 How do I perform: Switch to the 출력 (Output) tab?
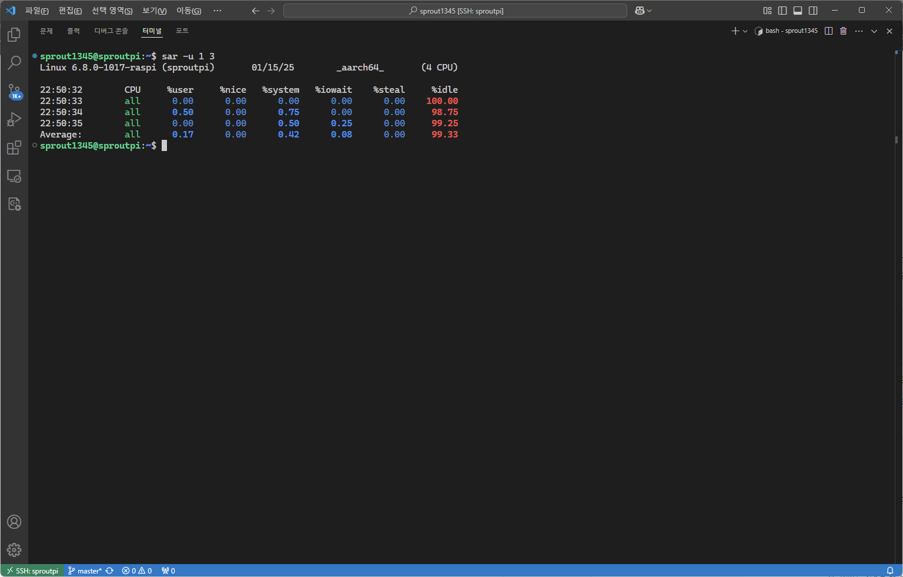(x=73, y=31)
